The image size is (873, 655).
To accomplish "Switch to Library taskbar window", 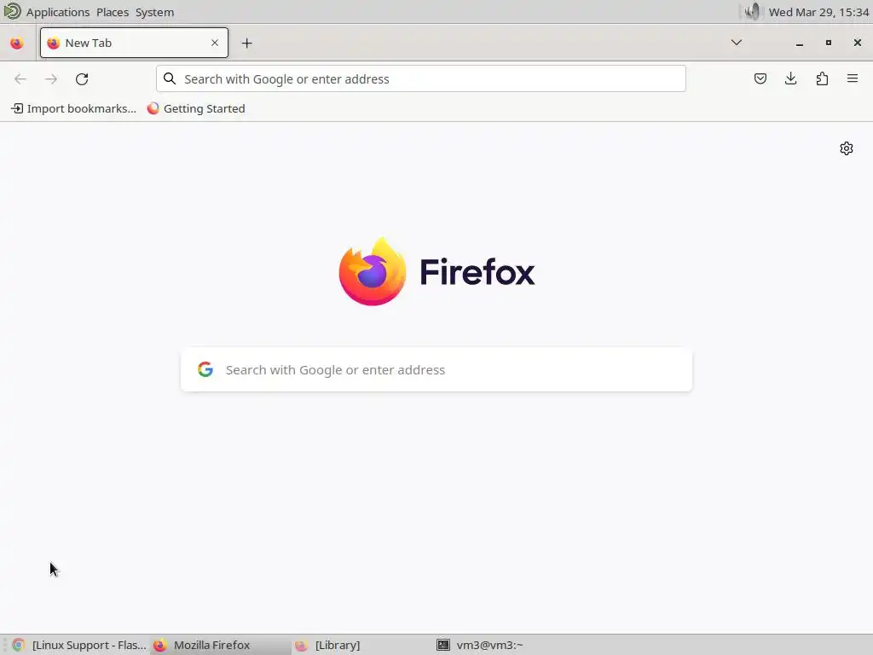I will coord(361,645).
